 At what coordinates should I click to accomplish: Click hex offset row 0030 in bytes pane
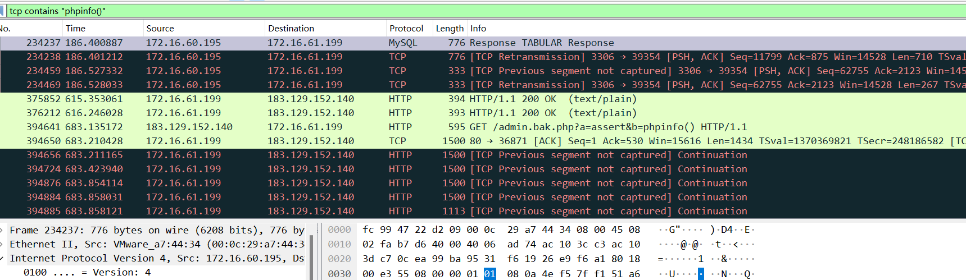[339, 274]
